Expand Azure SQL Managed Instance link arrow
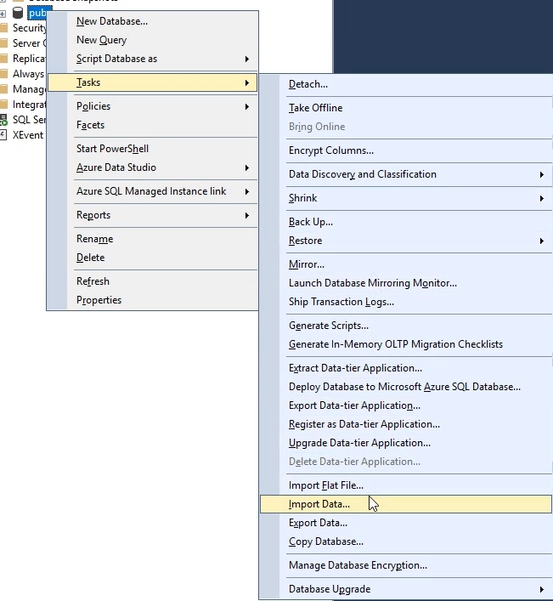This screenshot has height=601, width=553. tap(247, 191)
